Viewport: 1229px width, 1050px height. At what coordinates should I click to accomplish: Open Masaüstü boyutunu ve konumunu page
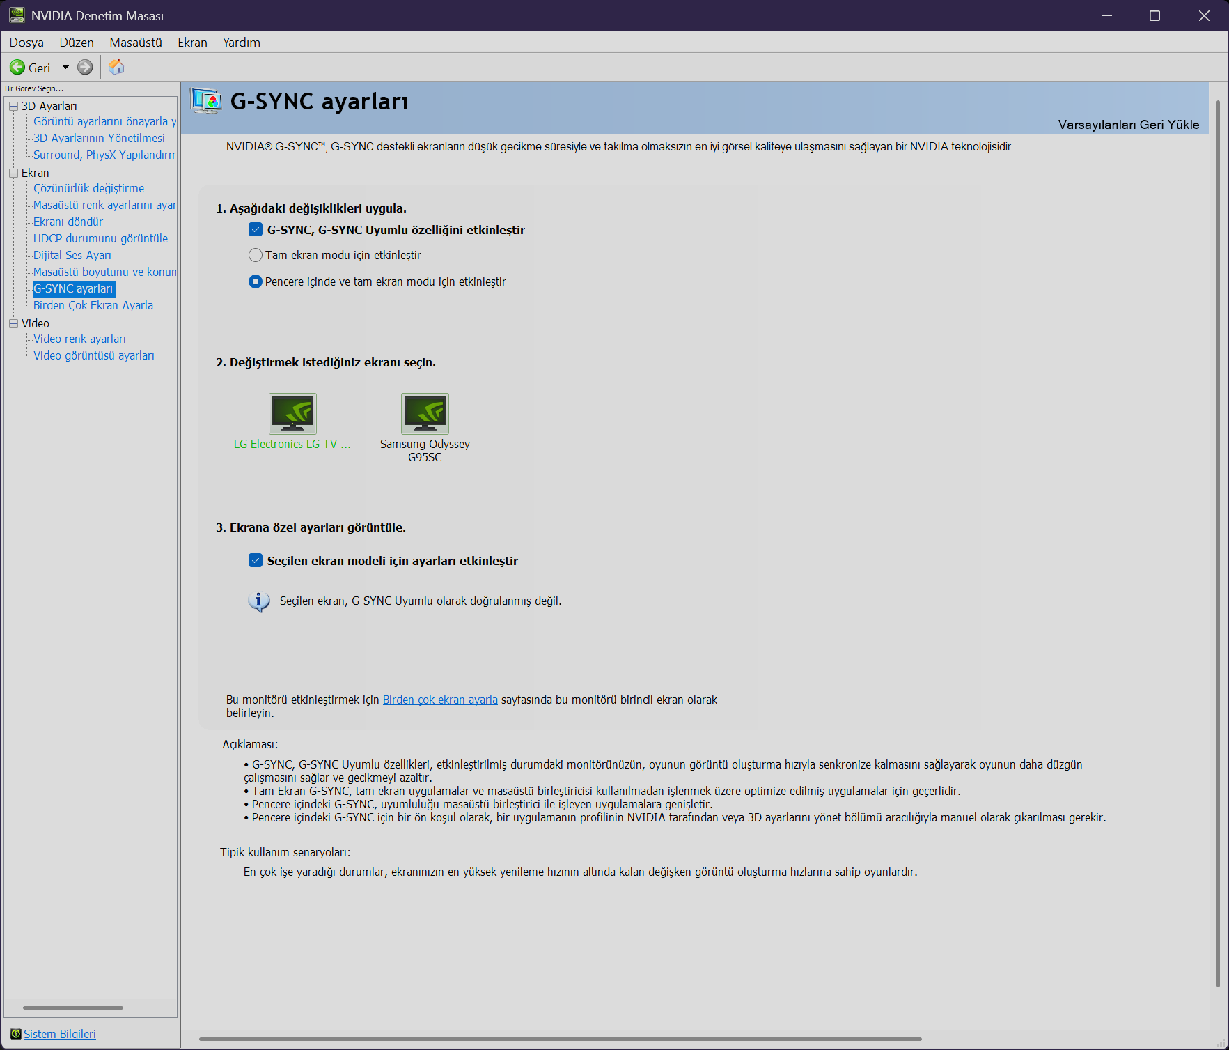click(x=104, y=272)
